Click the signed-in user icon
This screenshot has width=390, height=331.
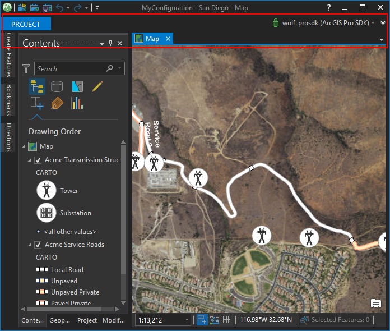[x=275, y=22]
